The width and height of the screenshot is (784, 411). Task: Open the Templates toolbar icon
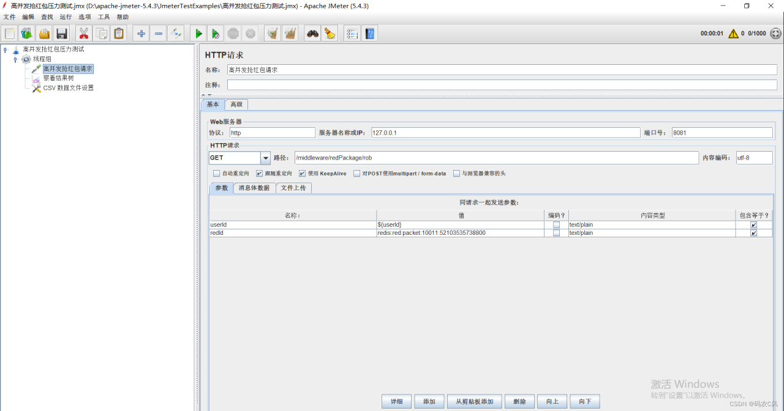tap(27, 34)
